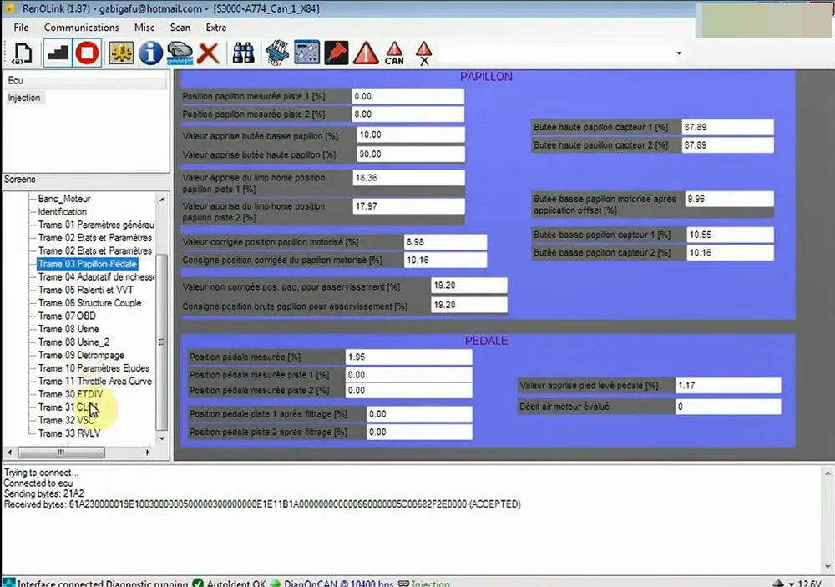
Task: Click the screens list horizontal scrollbar thumb
Action: (61, 453)
